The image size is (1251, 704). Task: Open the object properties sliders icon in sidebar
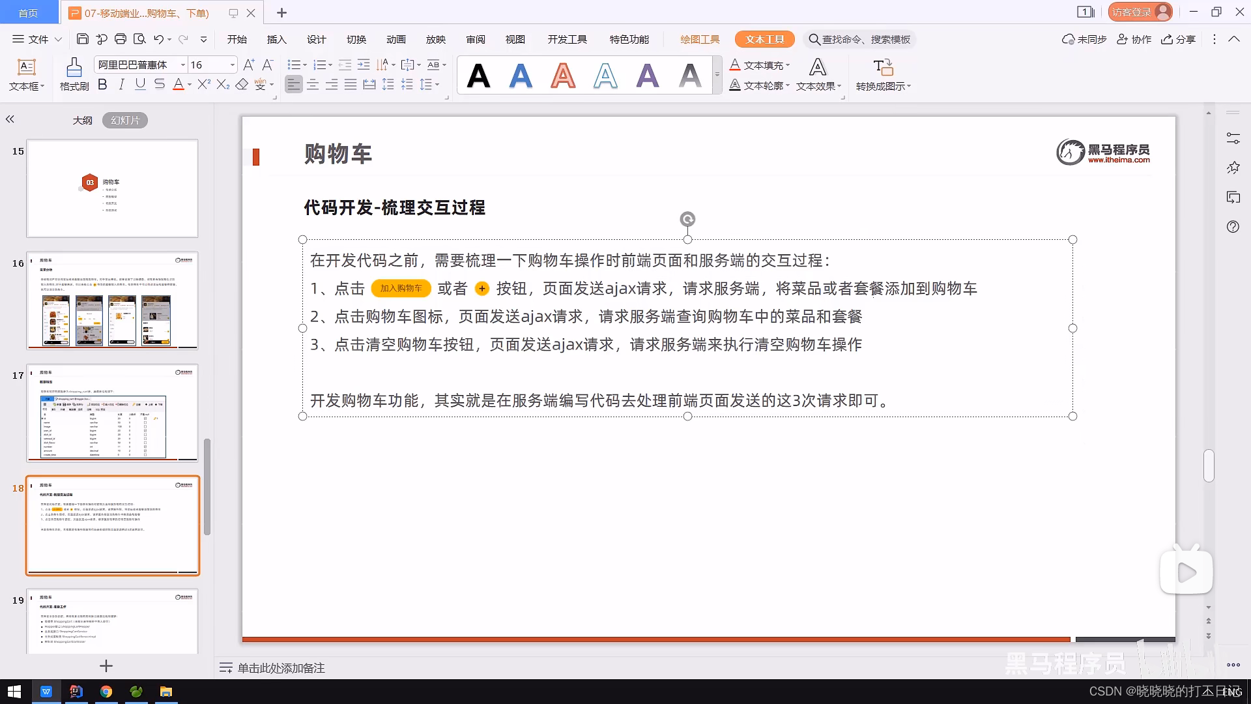(x=1233, y=138)
